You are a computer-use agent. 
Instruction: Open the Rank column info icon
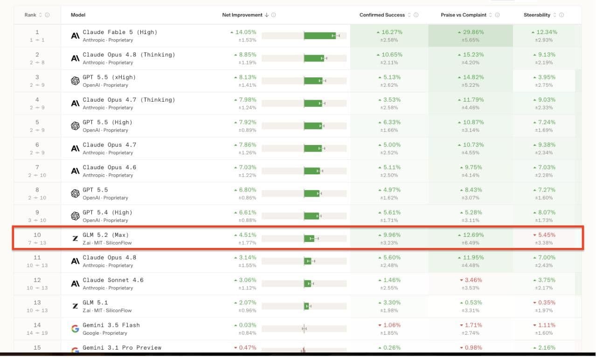(x=47, y=15)
